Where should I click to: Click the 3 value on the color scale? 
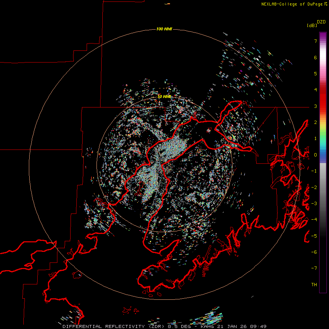click(315, 106)
